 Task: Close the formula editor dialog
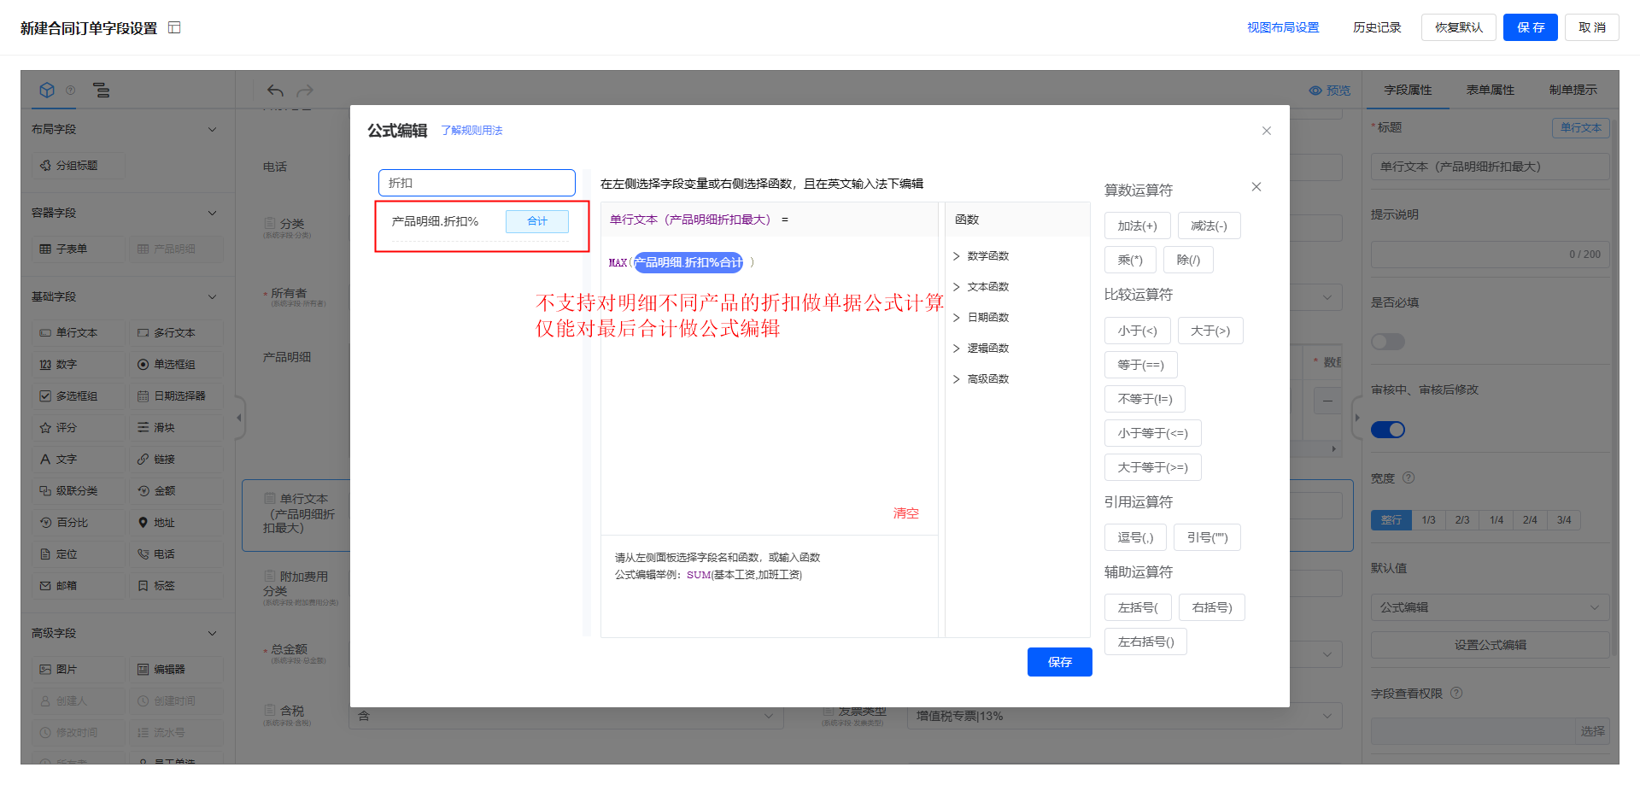(1266, 131)
